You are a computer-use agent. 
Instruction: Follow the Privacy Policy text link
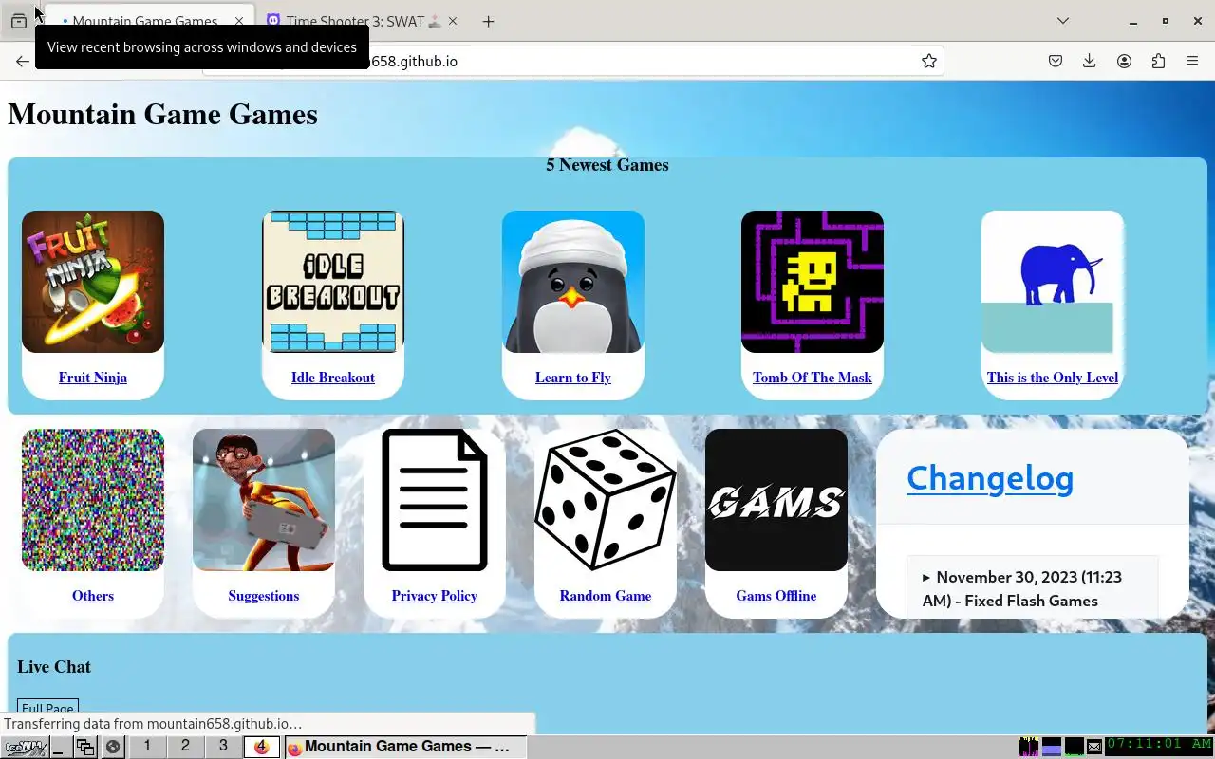pyautogui.click(x=435, y=596)
